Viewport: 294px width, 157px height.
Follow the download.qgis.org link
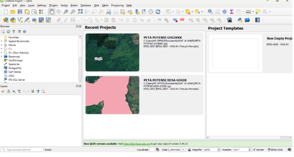(x=136, y=144)
